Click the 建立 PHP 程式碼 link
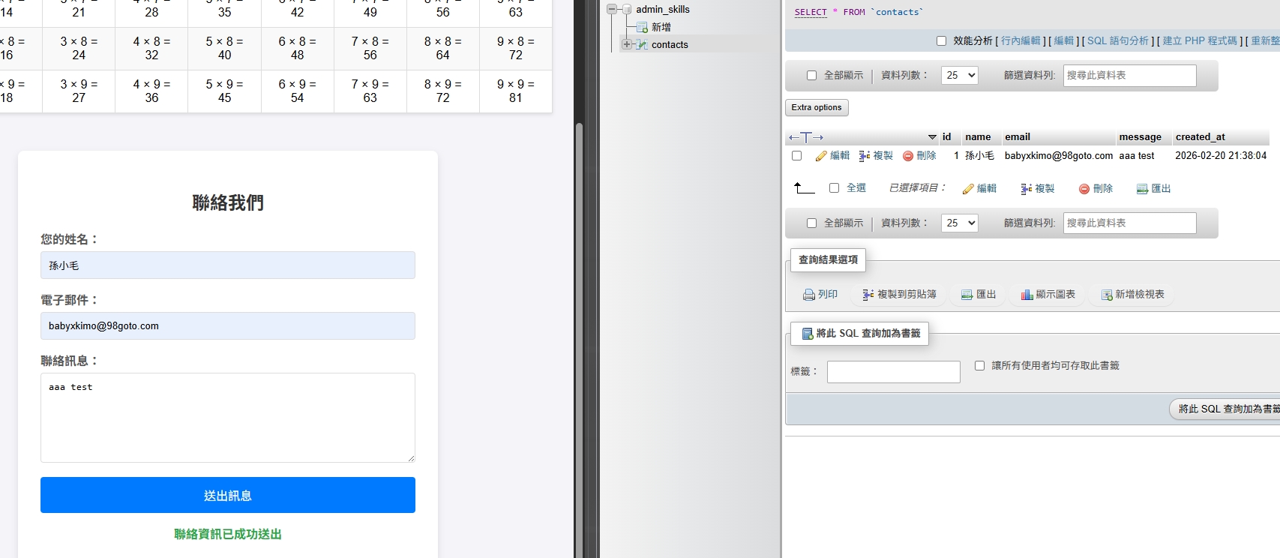The width and height of the screenshot is (1280, 558). click(x=1200, y=40)
